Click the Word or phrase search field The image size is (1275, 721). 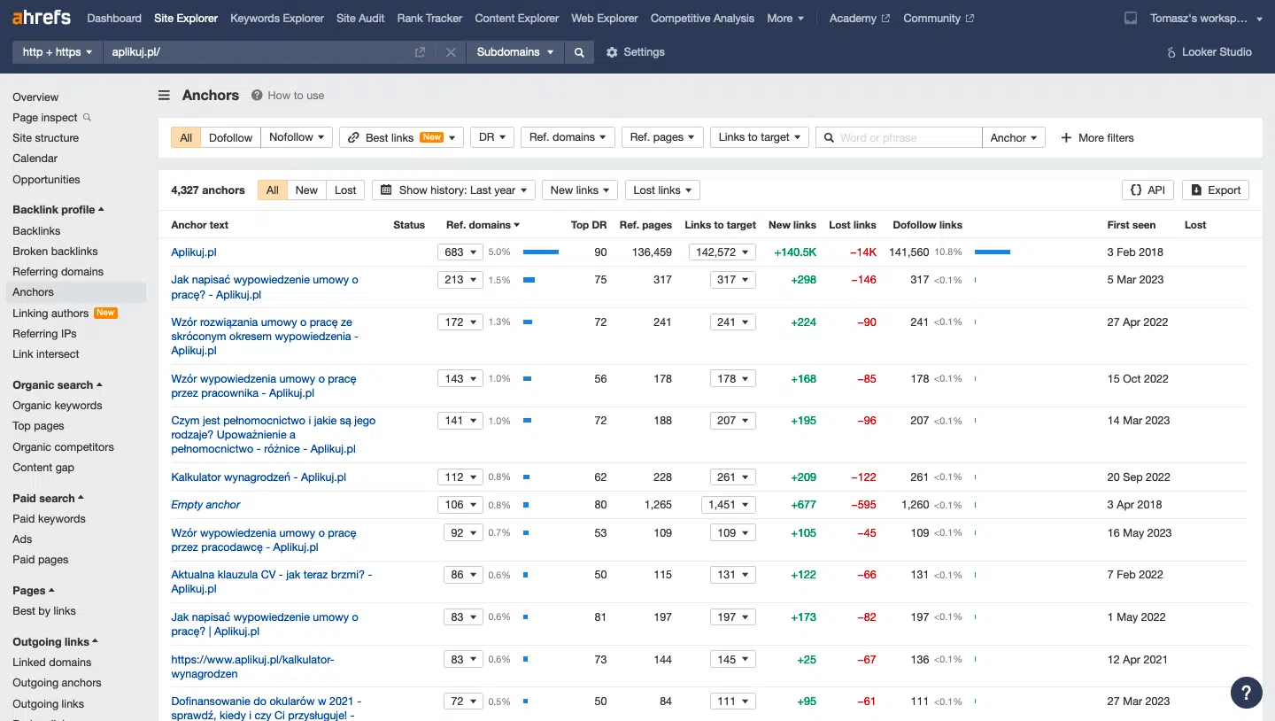[x=899, y=137]
